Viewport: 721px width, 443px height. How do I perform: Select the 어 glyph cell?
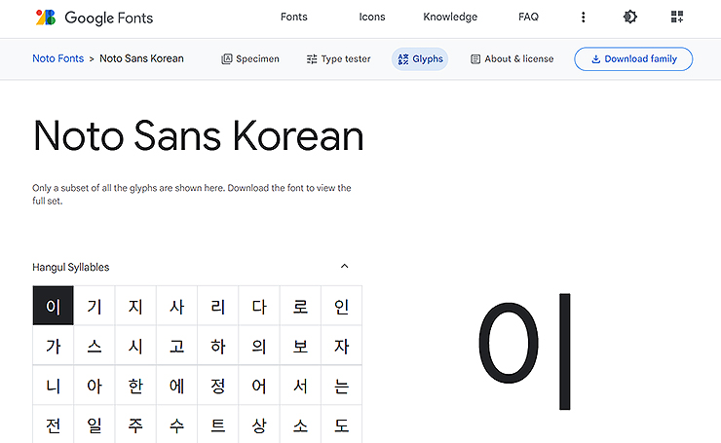click(x=259, y=386)
